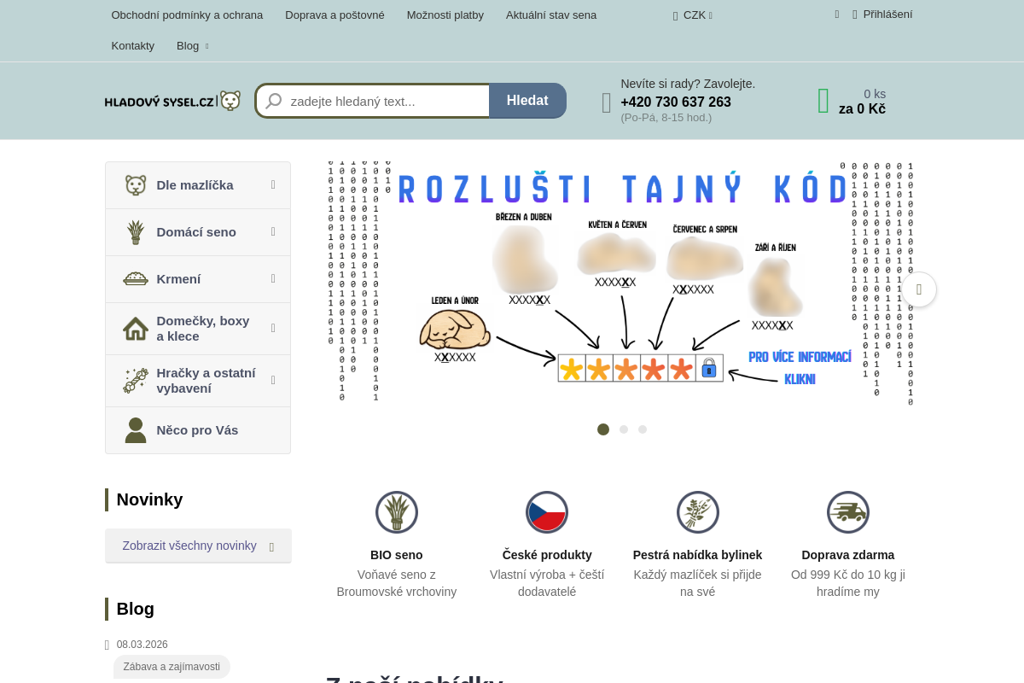1024x683 pixels.
Task: Click the toy icon for Hračky
Action: (x=136, y=381)
